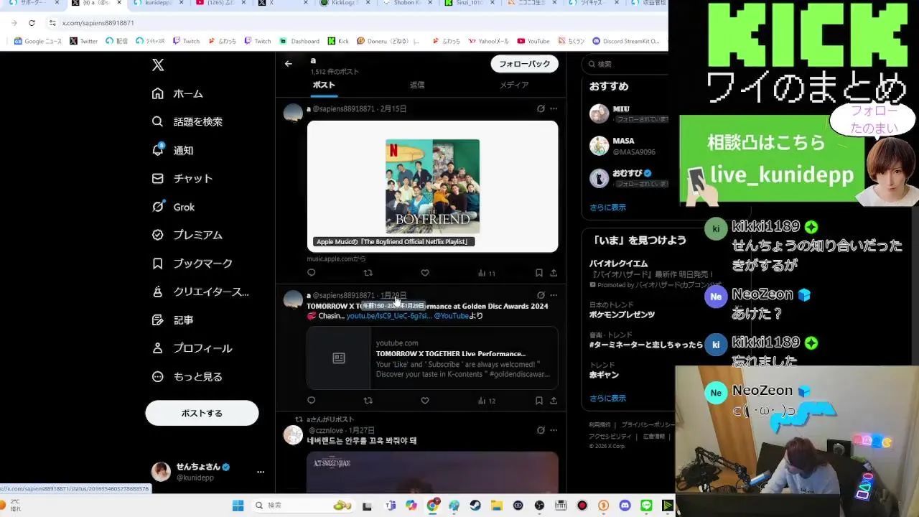This screenshot has width=919, height=517.
Task: Open account menu dots beside せんちょさん
Action: pos(261,472)
